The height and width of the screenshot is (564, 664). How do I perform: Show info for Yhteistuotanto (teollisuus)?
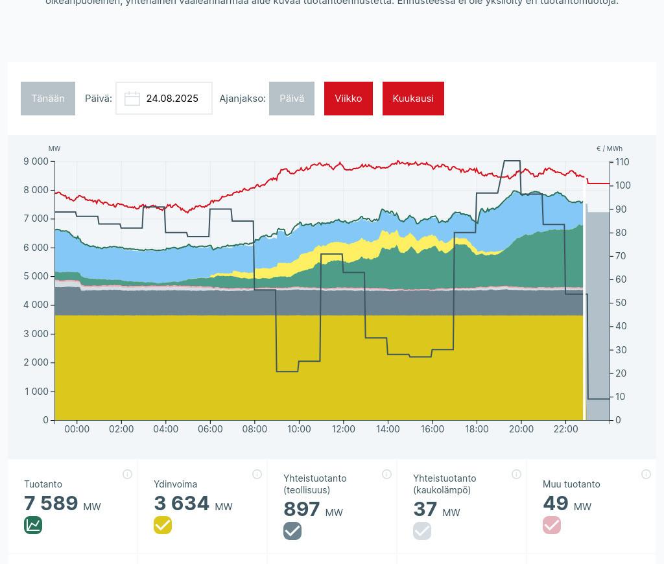[x=386, y=474]
